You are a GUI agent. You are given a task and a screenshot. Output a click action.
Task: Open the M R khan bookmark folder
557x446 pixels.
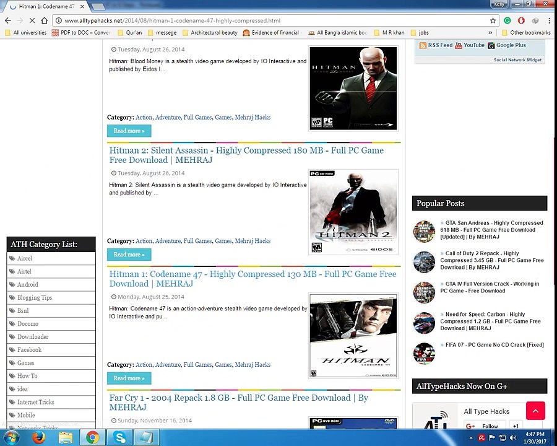(x=389, y=32)
